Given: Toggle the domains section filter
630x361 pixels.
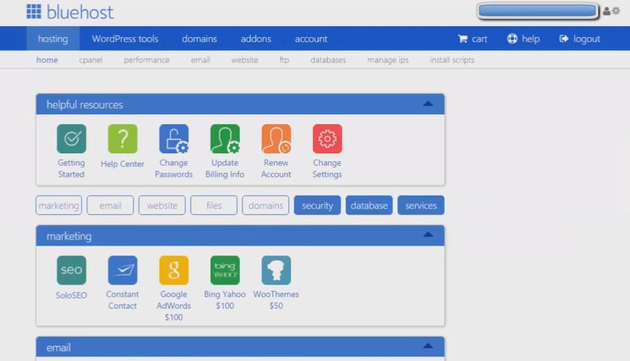Looking at the screenshot, I should [x=266, y=205].
